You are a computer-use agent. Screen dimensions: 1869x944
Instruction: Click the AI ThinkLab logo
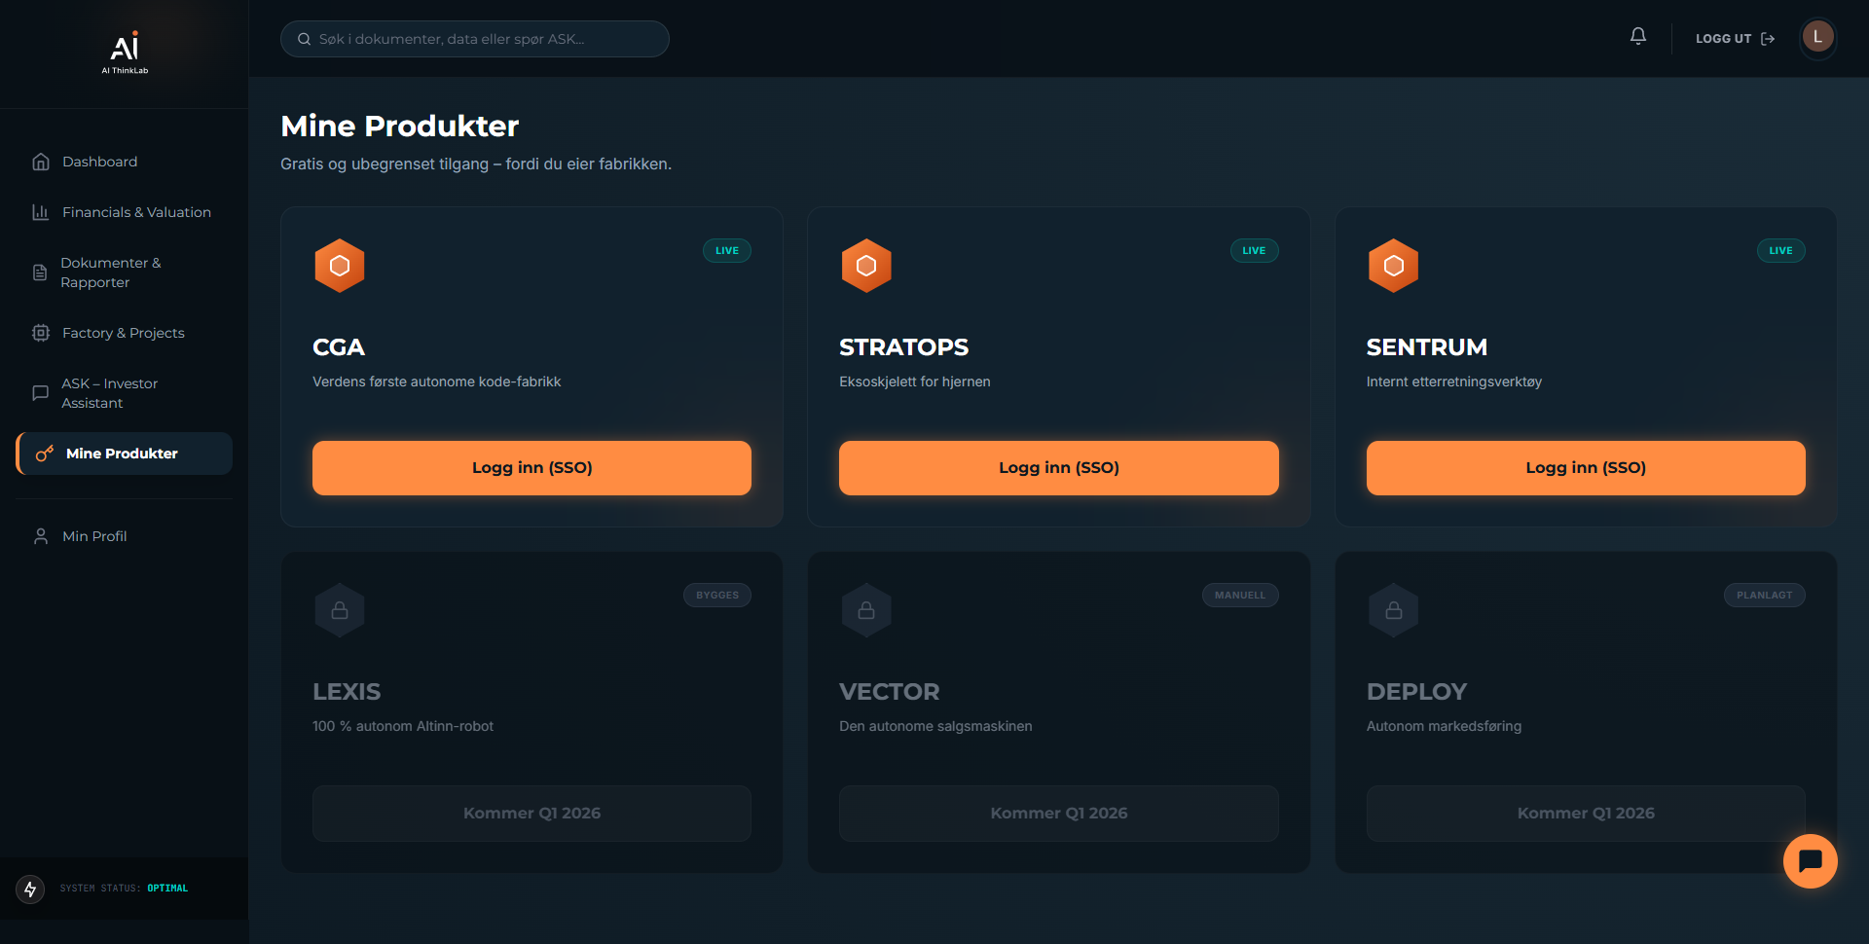125,53
